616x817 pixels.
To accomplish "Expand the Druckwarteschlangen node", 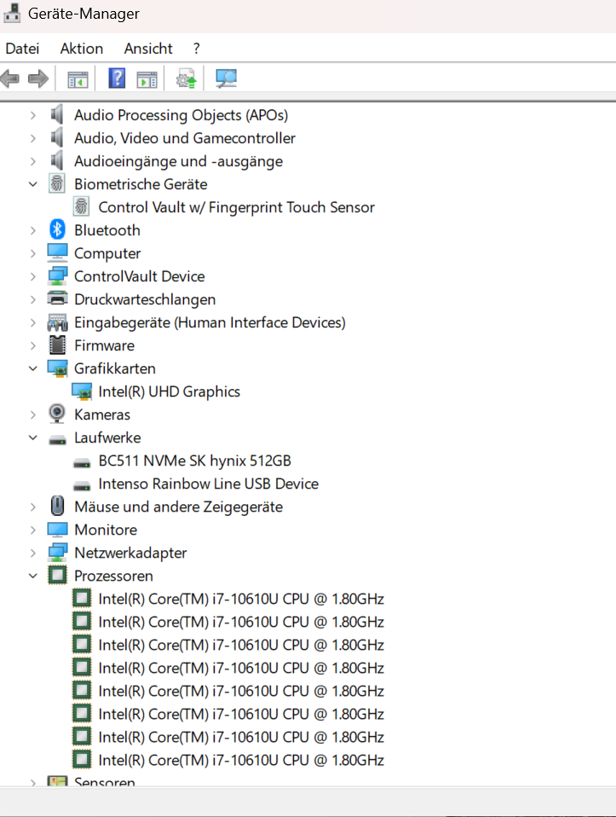I will click(33, 299).
